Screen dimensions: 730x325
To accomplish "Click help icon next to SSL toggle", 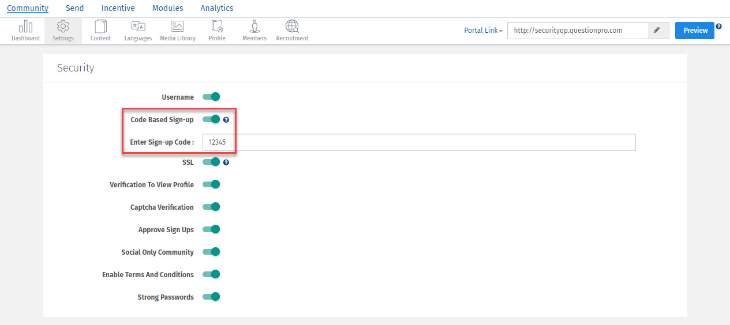I will point(226,162).
